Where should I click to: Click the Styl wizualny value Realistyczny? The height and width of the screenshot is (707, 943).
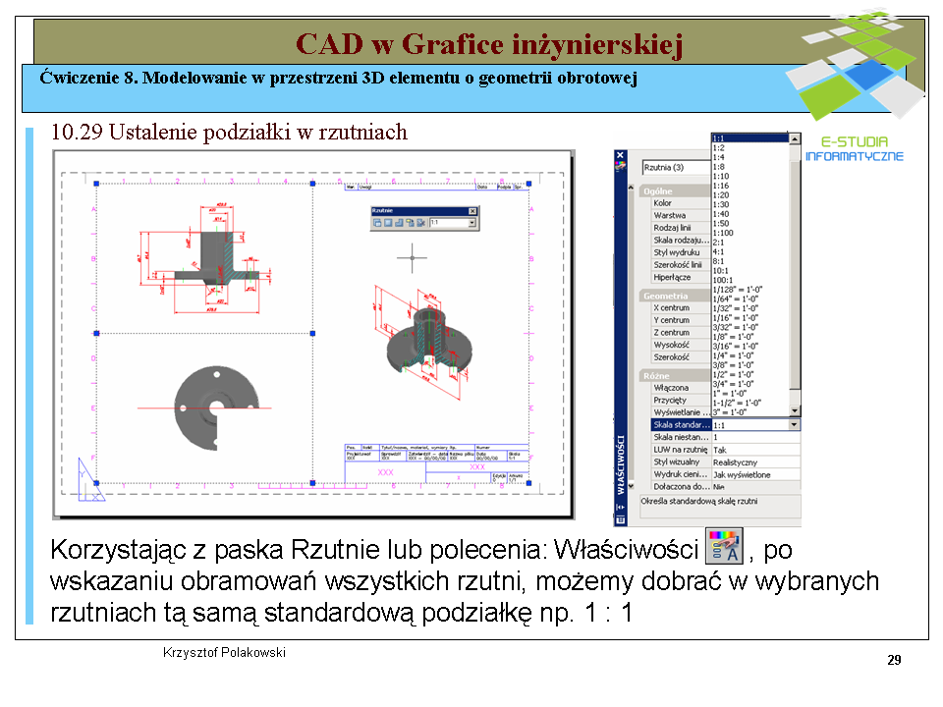(756, 462)
